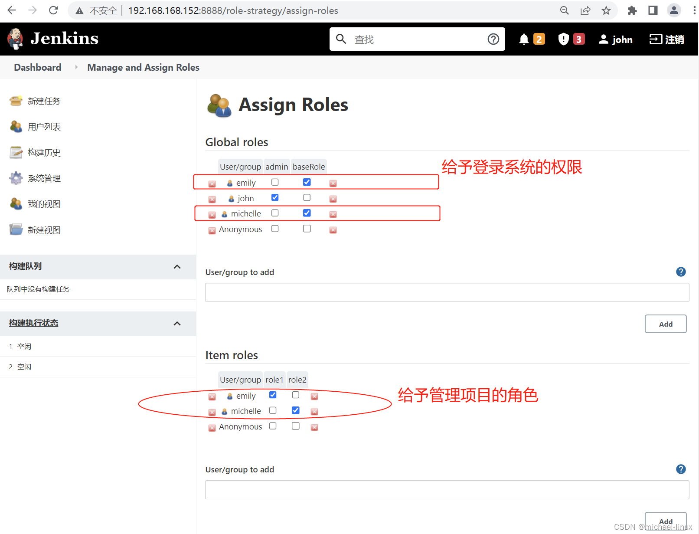Screen dimensions: 699x534
Task: Toggle role2 checkbox for emily in Item roles
Action: point(296,395)
